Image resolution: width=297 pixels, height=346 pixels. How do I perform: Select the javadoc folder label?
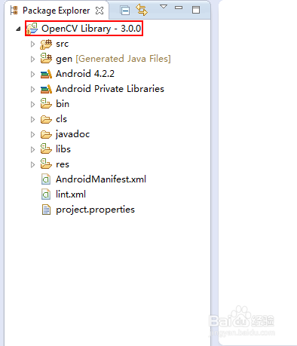(x=72, y=134)
